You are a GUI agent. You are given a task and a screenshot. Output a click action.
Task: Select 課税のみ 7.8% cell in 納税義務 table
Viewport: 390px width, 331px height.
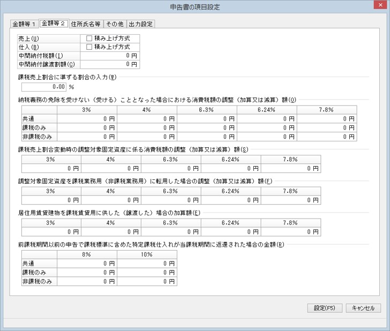point(326,127)
